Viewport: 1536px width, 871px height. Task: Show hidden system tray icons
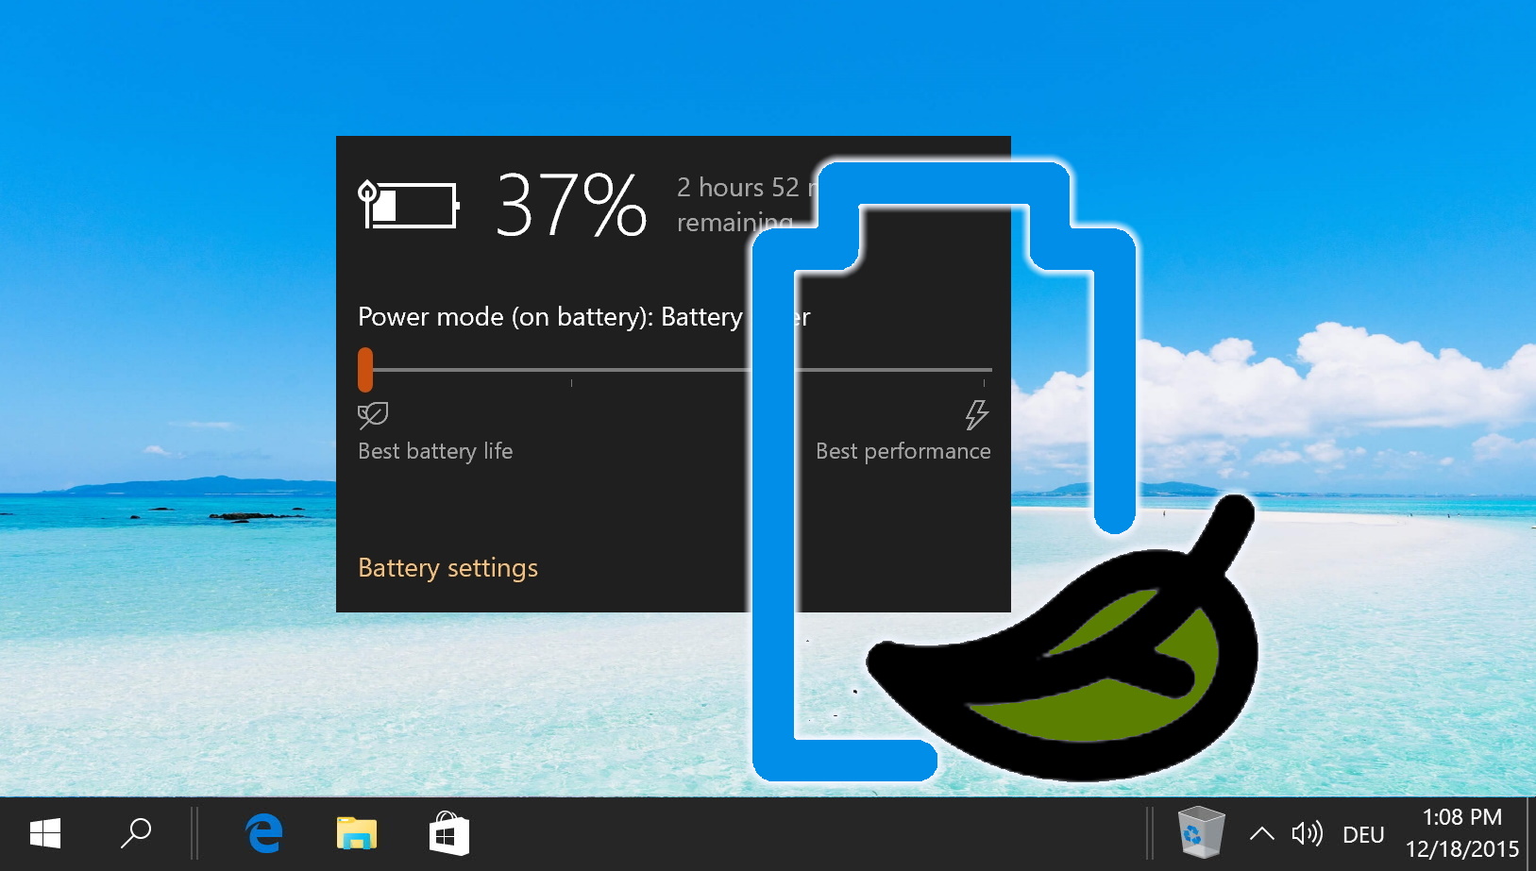1261,833
